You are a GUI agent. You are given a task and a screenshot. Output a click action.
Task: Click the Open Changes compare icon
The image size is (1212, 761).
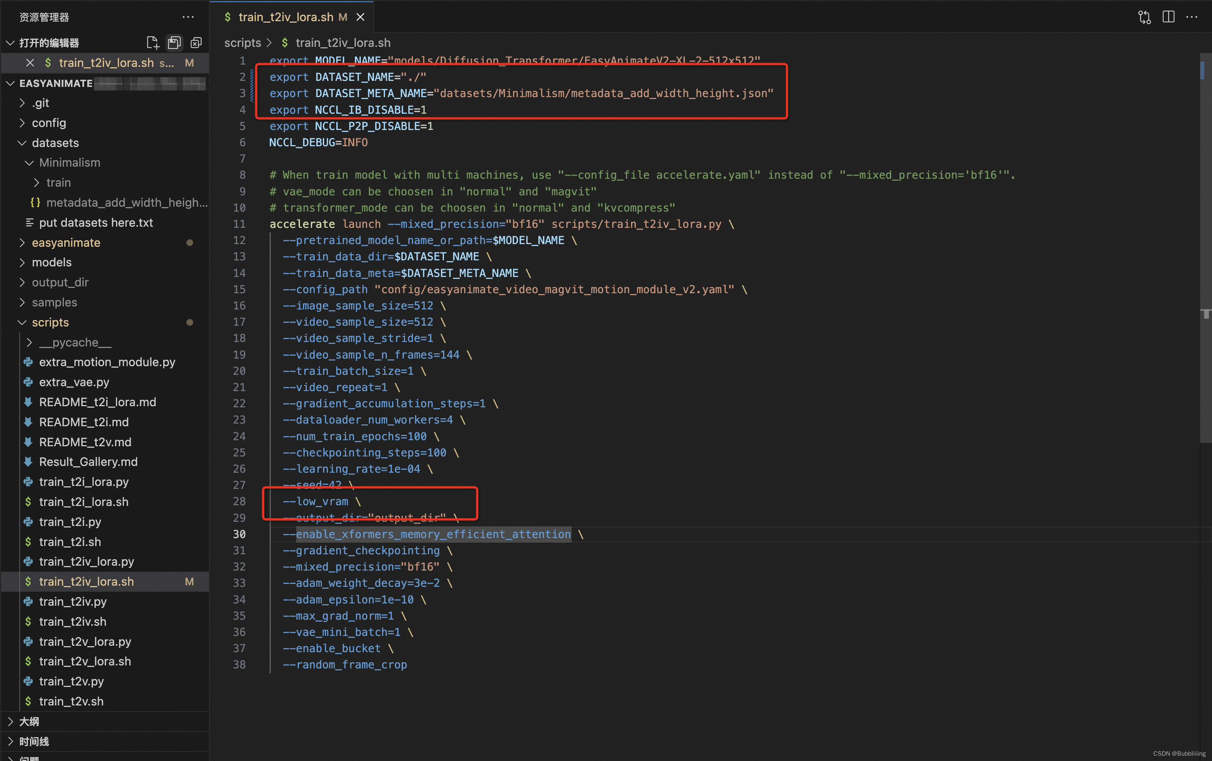(x=1144, y=17)
